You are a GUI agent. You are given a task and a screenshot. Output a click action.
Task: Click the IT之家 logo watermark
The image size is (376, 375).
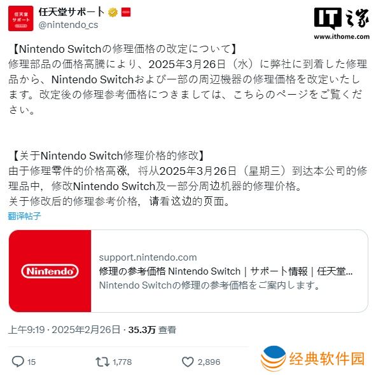[342, 18]
